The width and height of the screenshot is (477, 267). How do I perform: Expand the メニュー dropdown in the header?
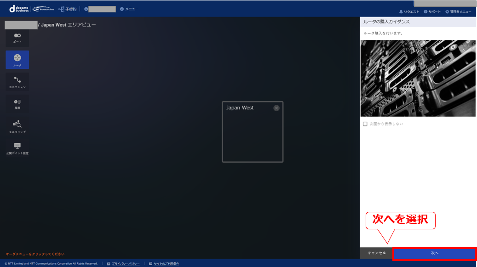tap(129, 9)
